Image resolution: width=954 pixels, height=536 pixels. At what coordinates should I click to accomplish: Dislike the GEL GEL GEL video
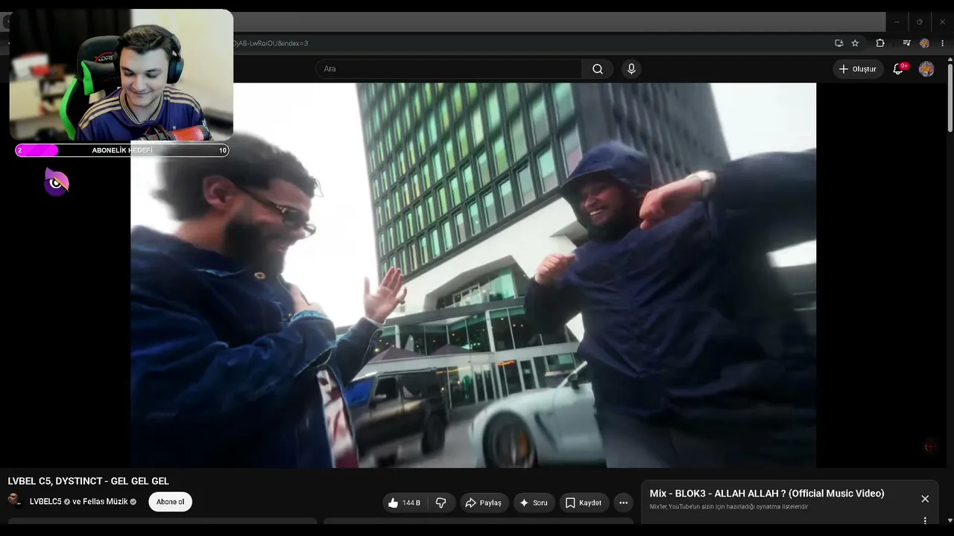441,502
